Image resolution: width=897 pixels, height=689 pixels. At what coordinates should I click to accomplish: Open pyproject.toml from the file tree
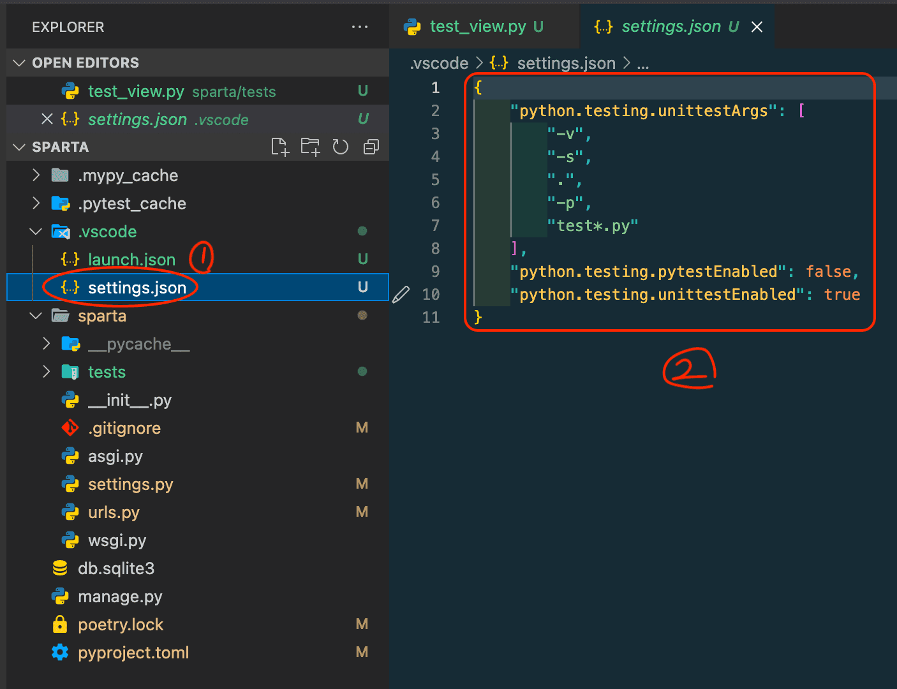pos(133,652)
